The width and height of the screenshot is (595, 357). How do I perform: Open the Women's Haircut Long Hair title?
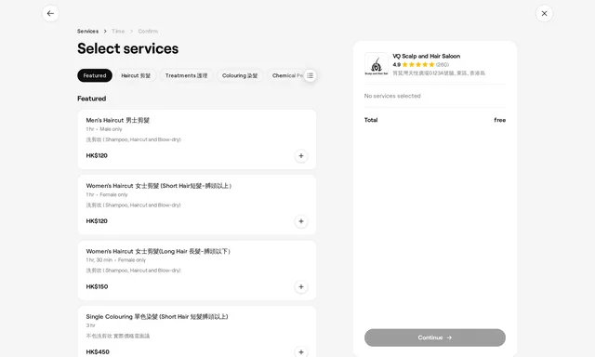158,252
